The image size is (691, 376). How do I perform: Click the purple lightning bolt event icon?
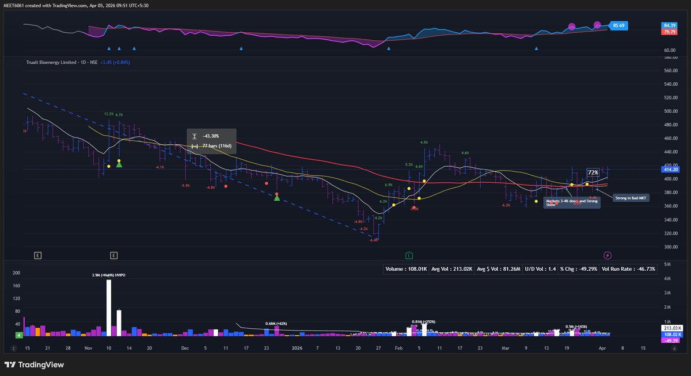coord(608,255)
